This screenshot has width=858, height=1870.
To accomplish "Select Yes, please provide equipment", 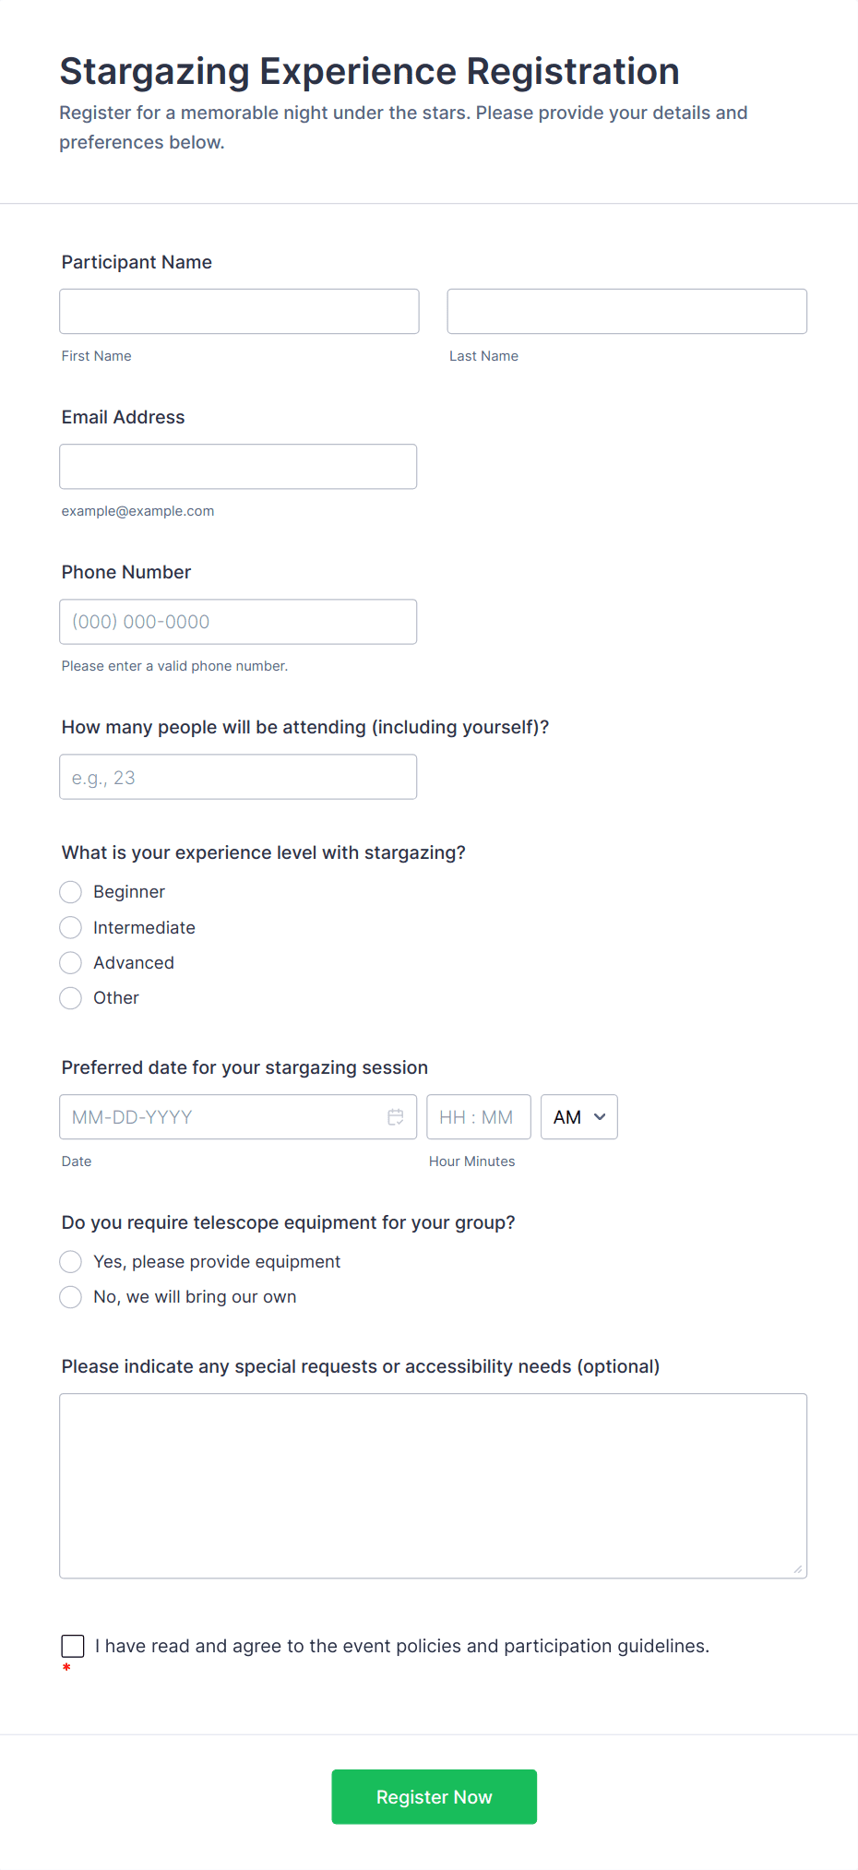I will tap(71, 1262).
